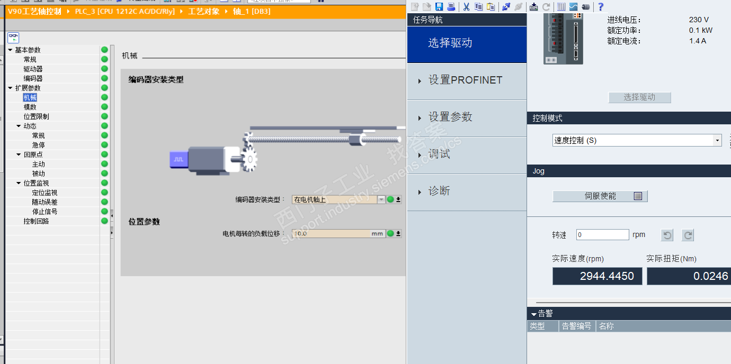Select 随动误差 in the tree
731x364 pixels.
44,202
